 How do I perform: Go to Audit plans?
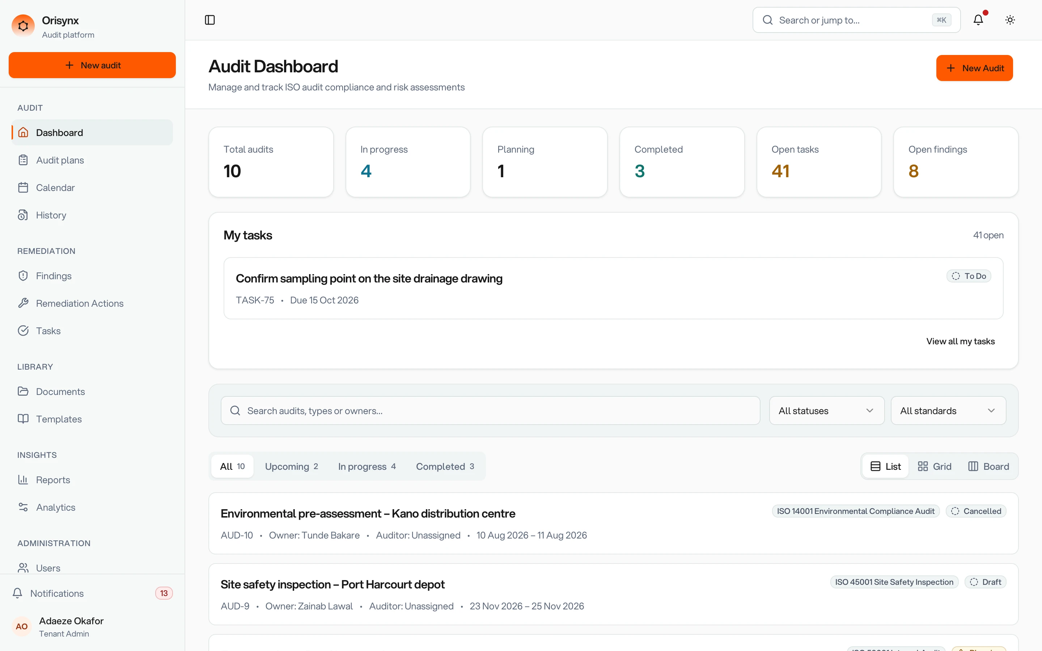coord(92,160)
